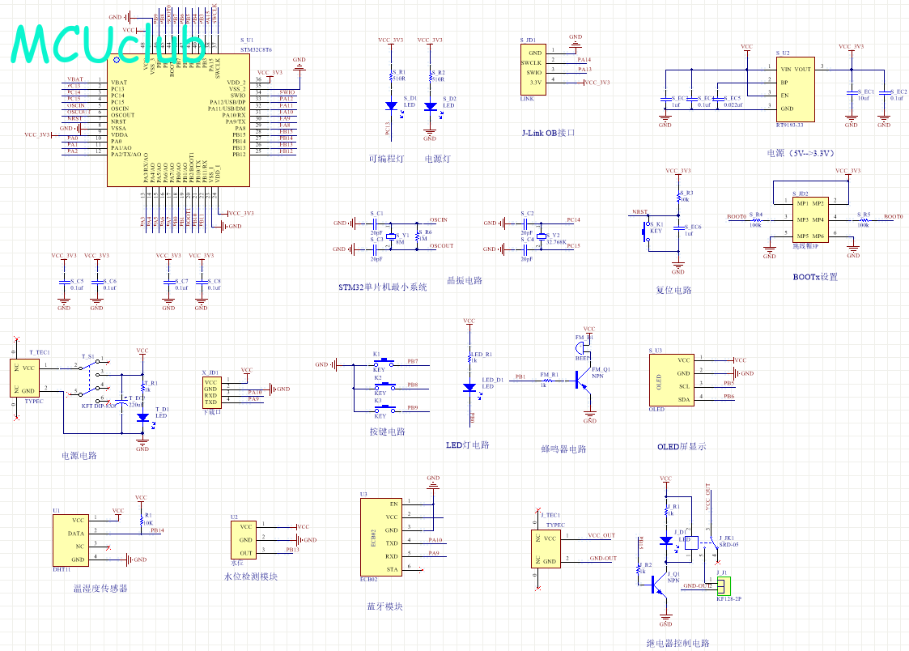The image size is (909, 651).
Task: Click the STM32单片机最小系统 title label
Action: (383, 287)
